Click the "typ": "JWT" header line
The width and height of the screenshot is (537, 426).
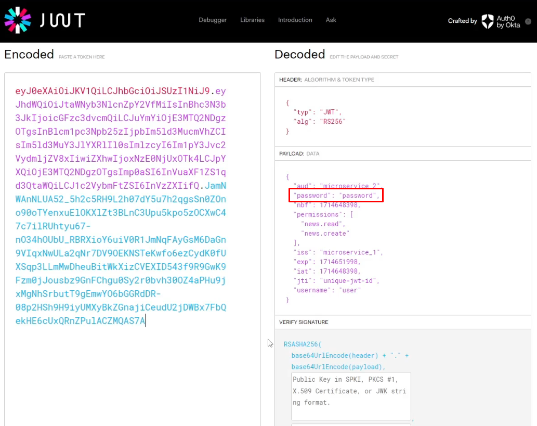click(x=317, y=112)
